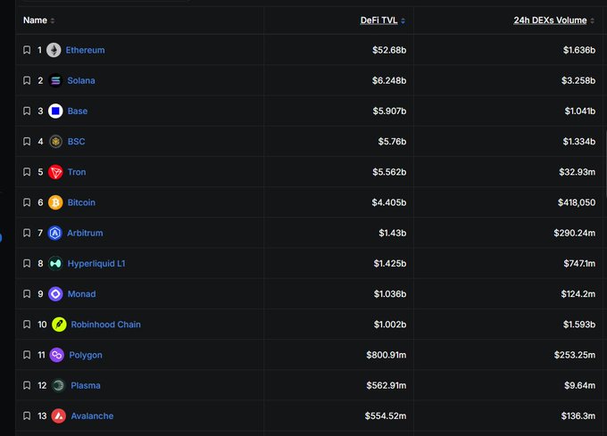Click the Ethereum logo icon
This screenshot has width=607, height=436.
tap(54, 50)
